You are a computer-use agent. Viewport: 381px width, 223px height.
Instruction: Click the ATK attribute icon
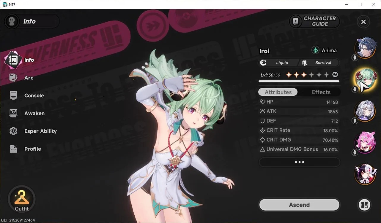tap(262, 111)
